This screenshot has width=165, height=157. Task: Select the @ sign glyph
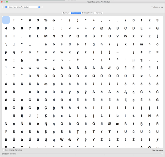point(102,28)
